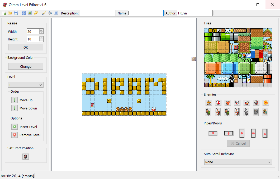Click Oiram sprite in the level canvas
Screen dimensions: 280x179
92,105
